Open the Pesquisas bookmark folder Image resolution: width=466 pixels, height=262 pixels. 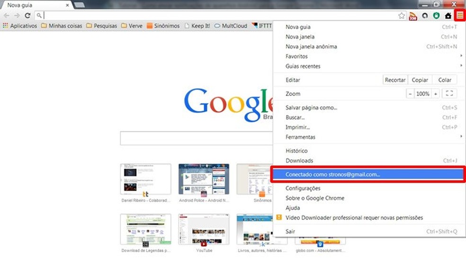[102, 26]
